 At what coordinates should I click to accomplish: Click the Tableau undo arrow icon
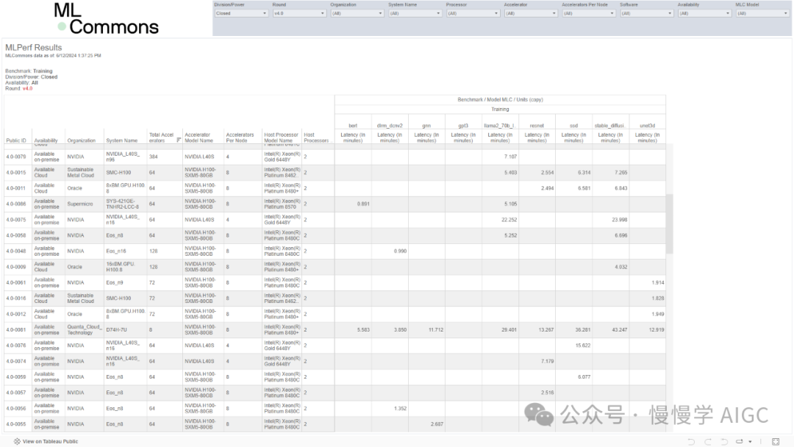click(x=690, y=441)
